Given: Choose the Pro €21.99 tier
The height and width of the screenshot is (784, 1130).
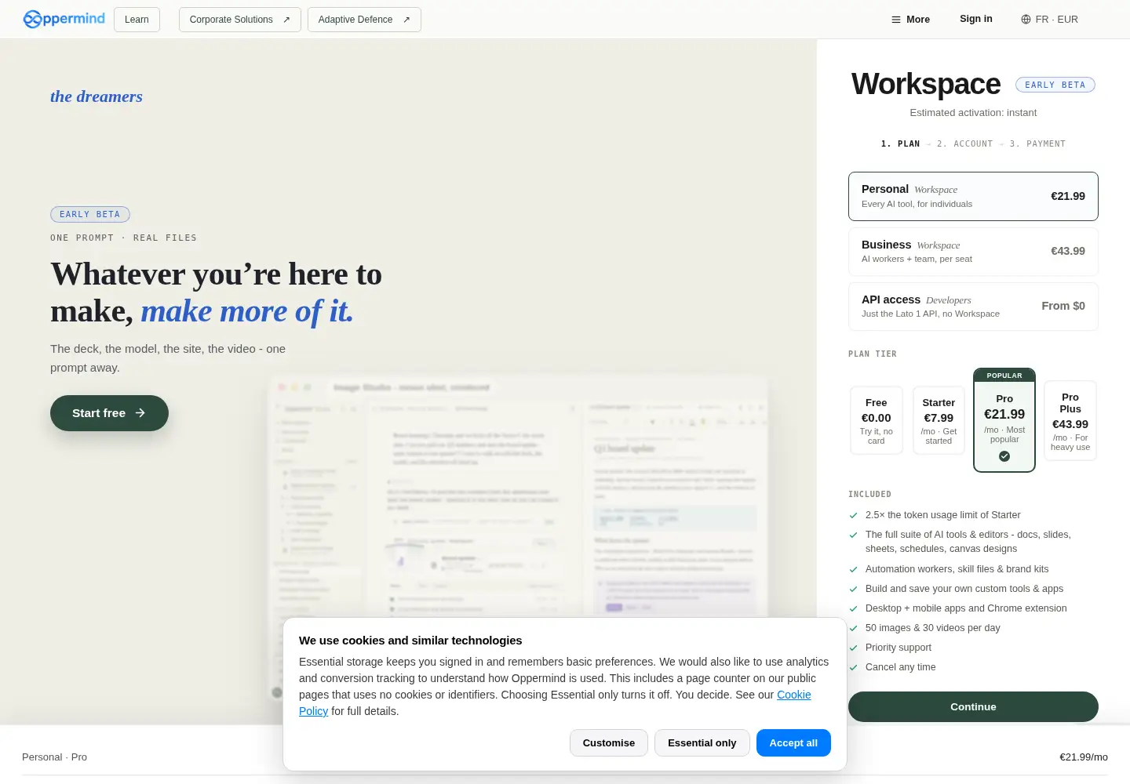Looking at the screenshot, I should (1004, 420).
